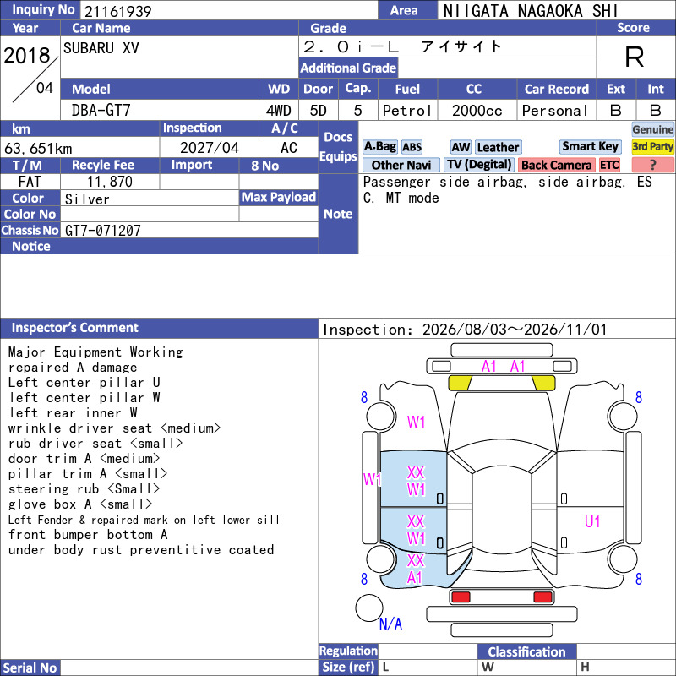
Task: Click the TV (Degital) badge
Action: coord(479,165)
